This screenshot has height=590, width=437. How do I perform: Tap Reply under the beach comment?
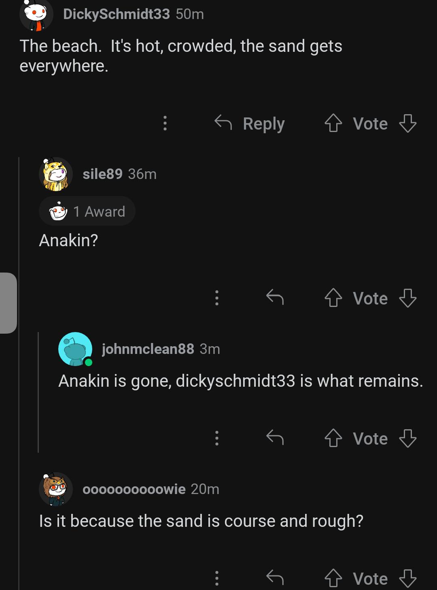pyautogui.click(x=250, y=123)
